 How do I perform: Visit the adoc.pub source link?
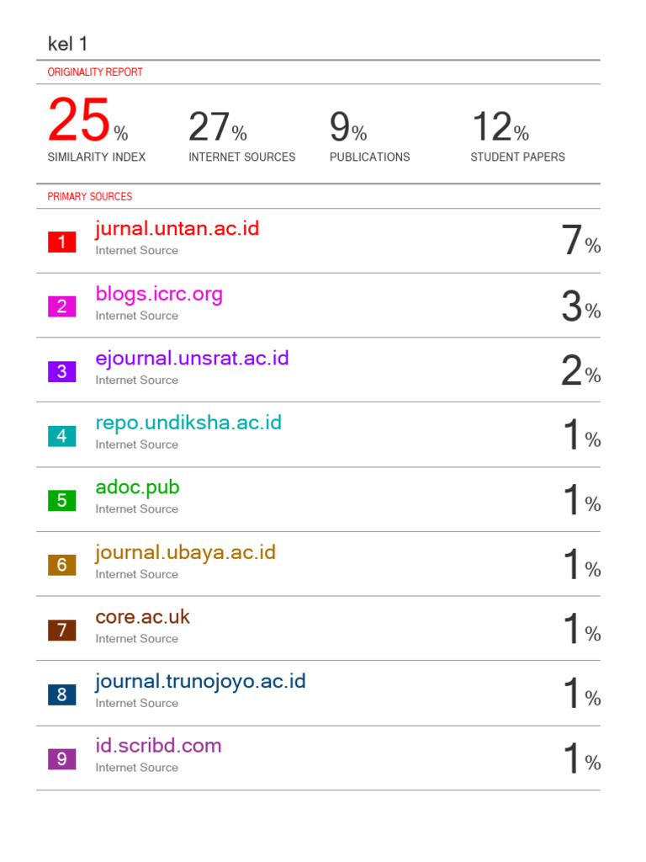click(x=137, y=487)
